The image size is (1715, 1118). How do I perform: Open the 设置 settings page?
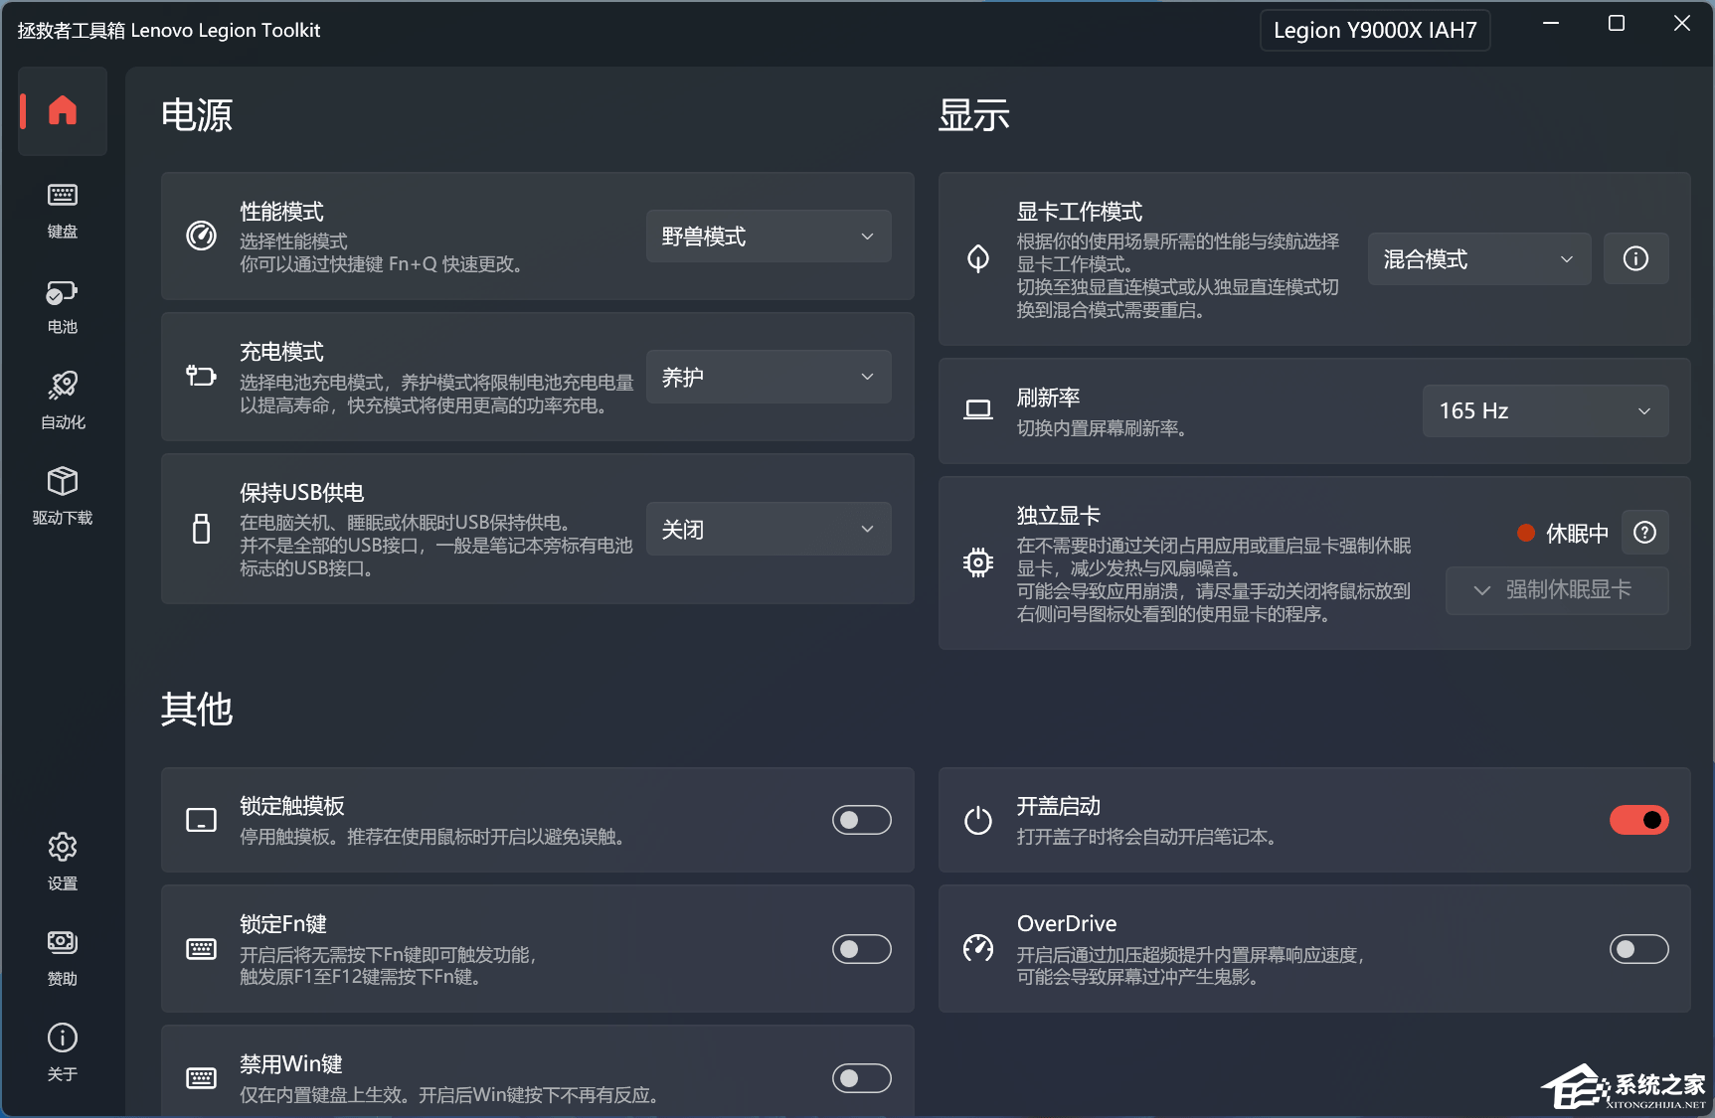pos(62,862)
